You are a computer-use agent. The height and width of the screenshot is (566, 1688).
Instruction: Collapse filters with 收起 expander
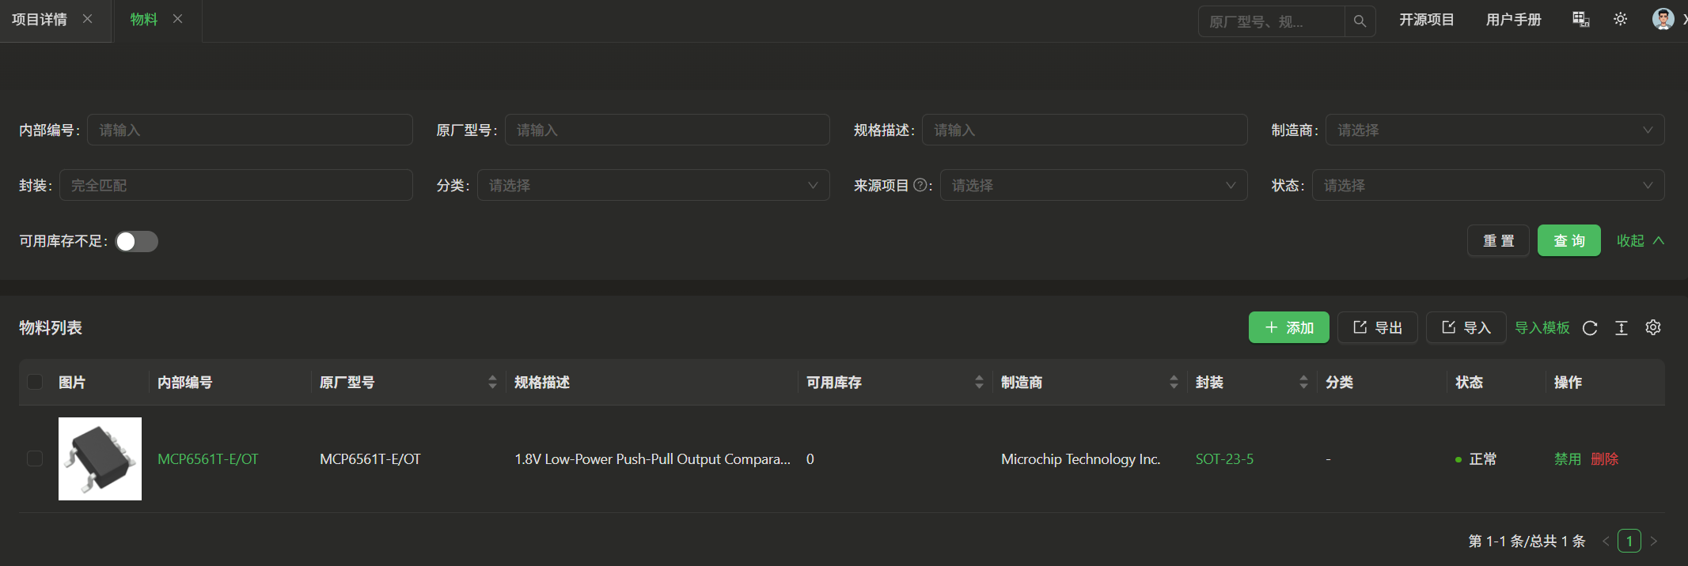[x=1640, y=240]
